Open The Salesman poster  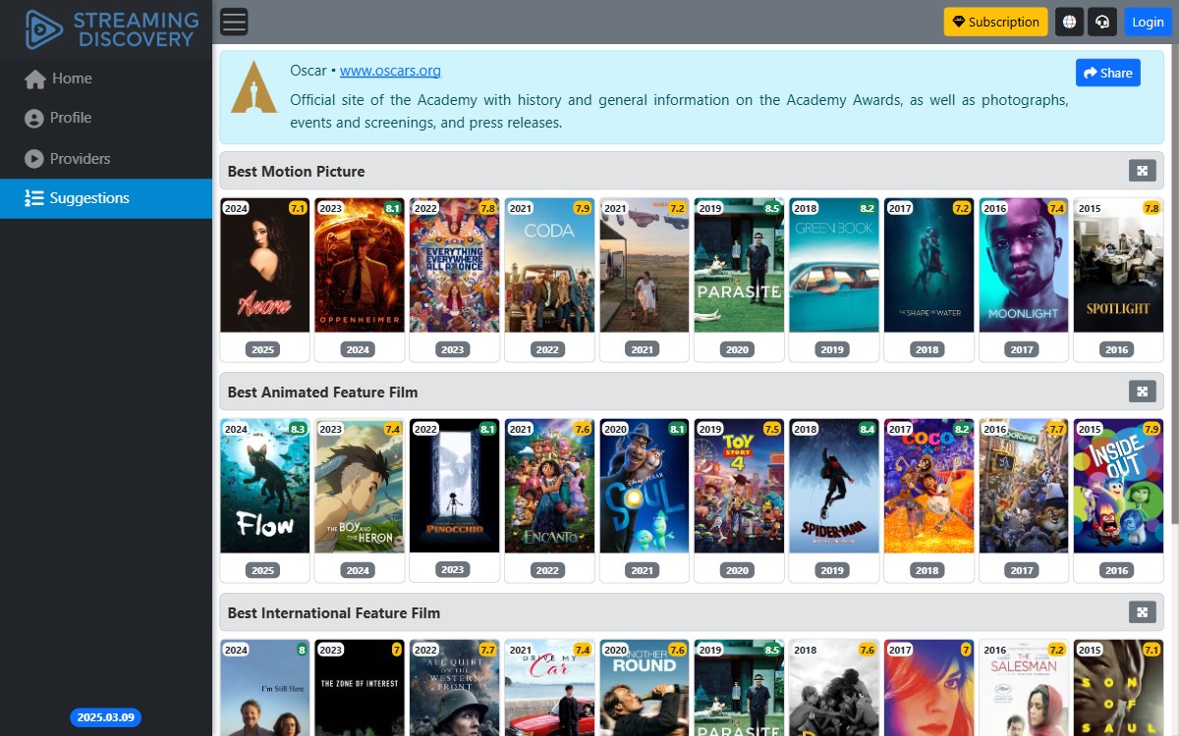1023,688
